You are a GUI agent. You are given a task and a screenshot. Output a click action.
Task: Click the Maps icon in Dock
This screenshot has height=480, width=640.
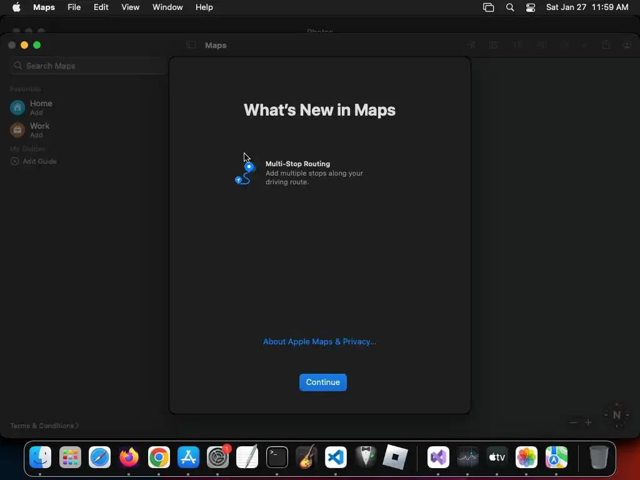coord(556,457)
